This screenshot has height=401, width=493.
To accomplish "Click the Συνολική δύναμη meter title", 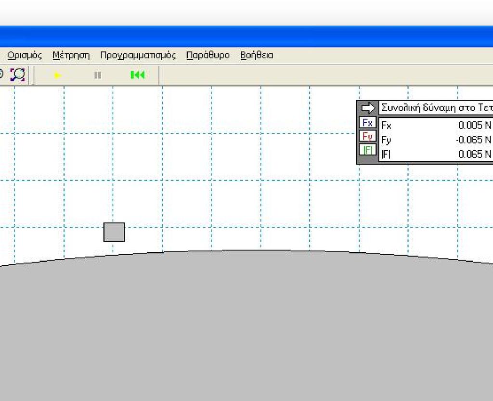I will 436,108.
